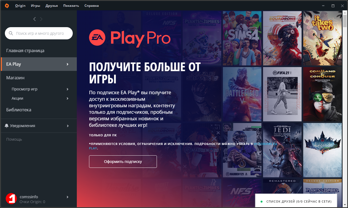
Task: Expand the Уведомления chevron
Action: [x=68, y=126]
